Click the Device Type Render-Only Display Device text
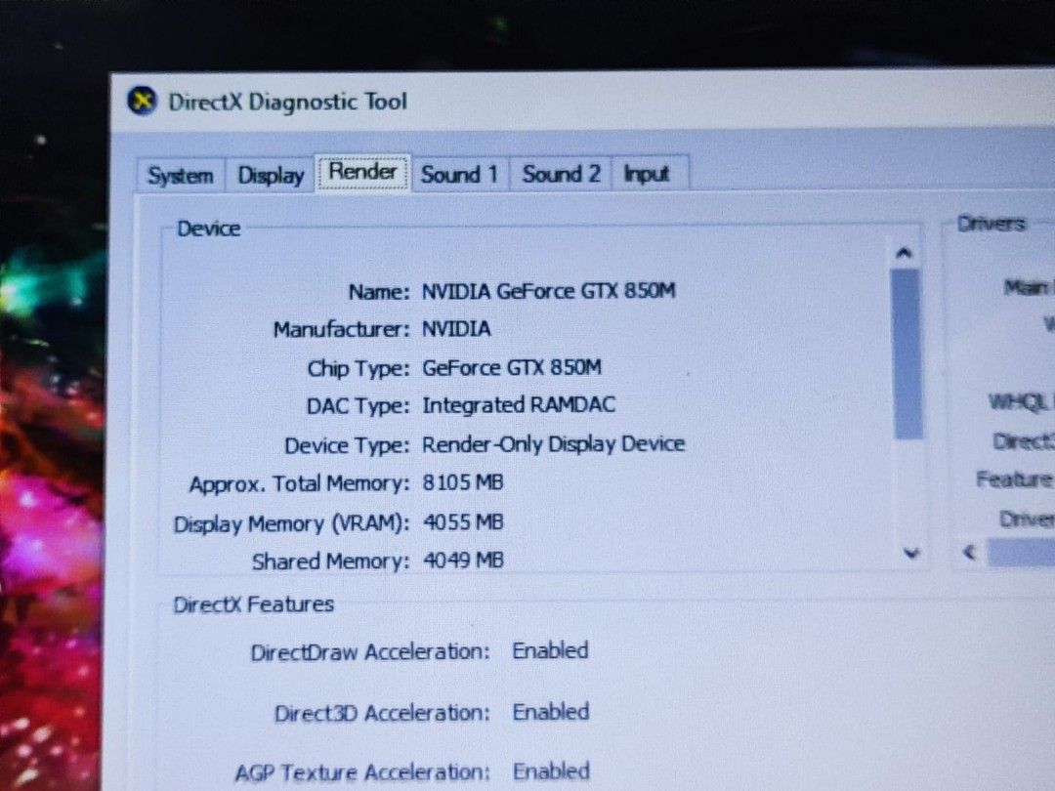This screenshot has width=1055, height=791. (x=554, y=443)
